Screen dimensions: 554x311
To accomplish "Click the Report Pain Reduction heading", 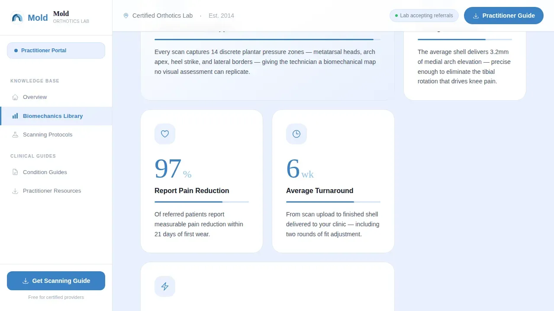I will [192, 190].
